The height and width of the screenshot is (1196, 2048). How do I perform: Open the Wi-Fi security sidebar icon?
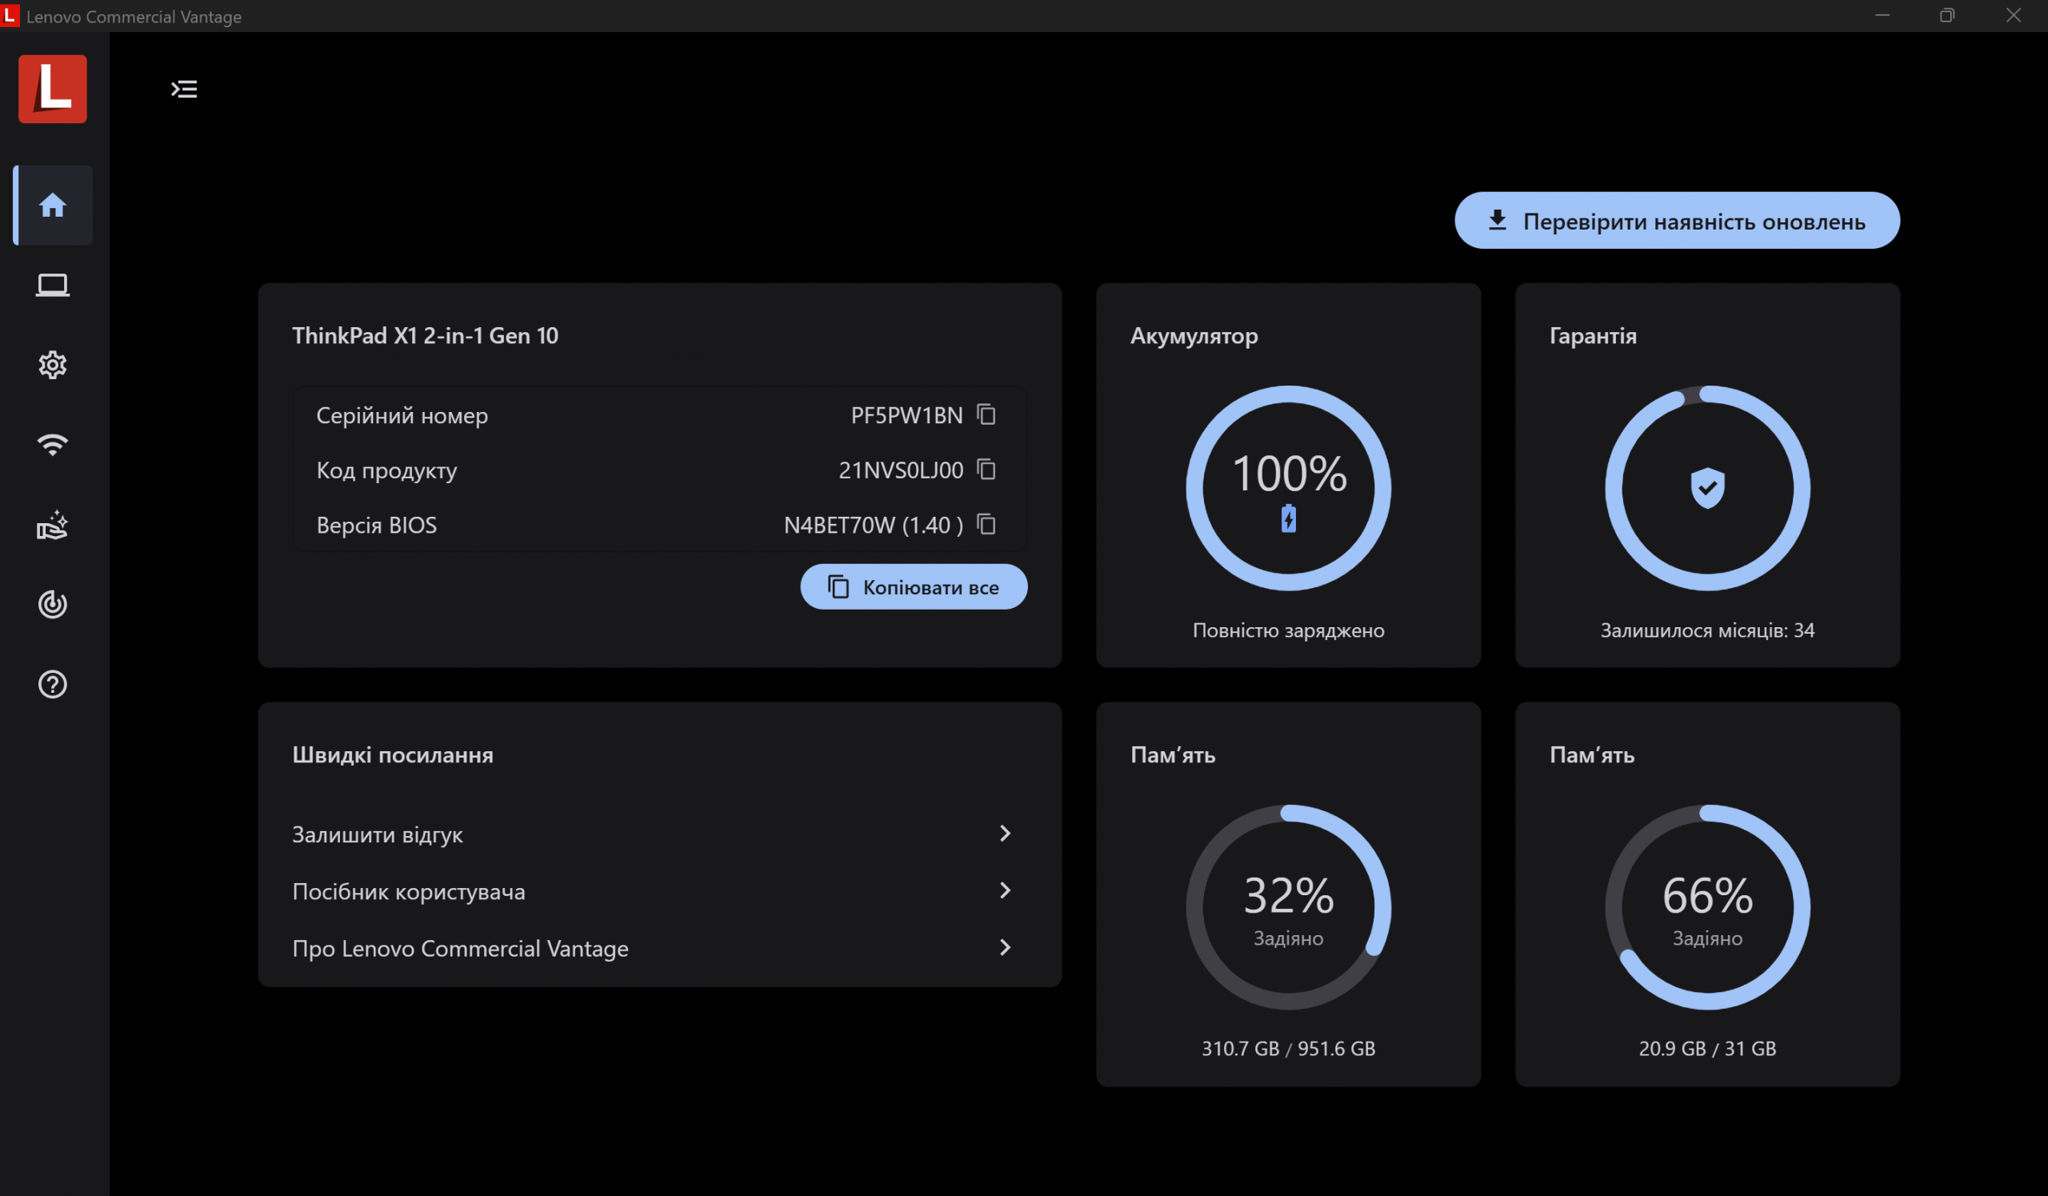[x=53, y=445]
